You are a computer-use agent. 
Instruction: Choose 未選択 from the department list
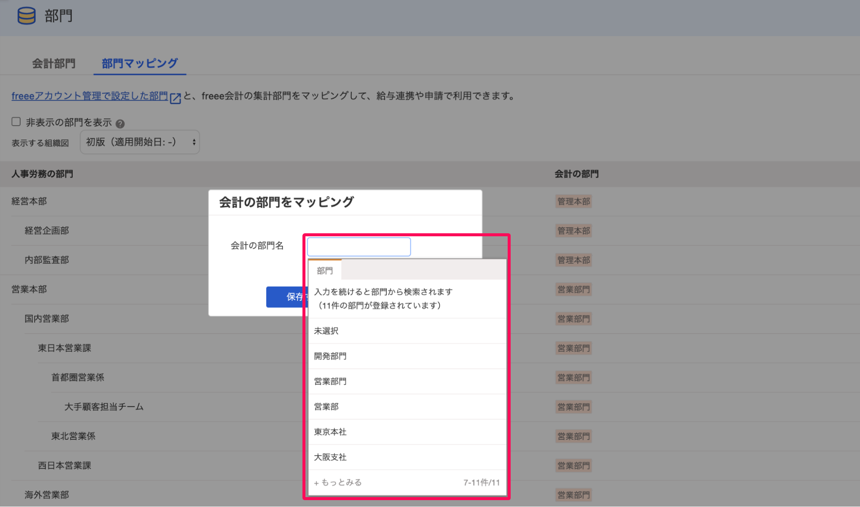pos(407,331)
